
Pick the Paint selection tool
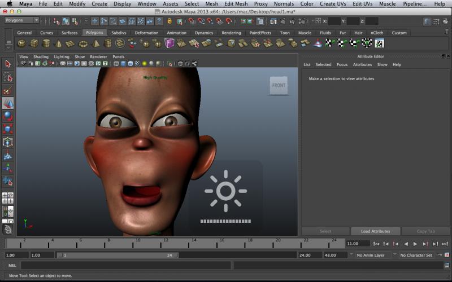pos(8,90)
